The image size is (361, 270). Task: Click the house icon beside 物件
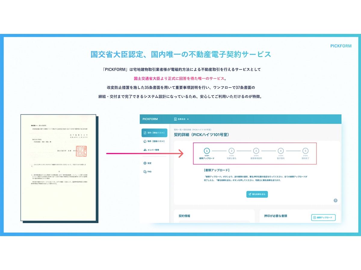point(145,141)
